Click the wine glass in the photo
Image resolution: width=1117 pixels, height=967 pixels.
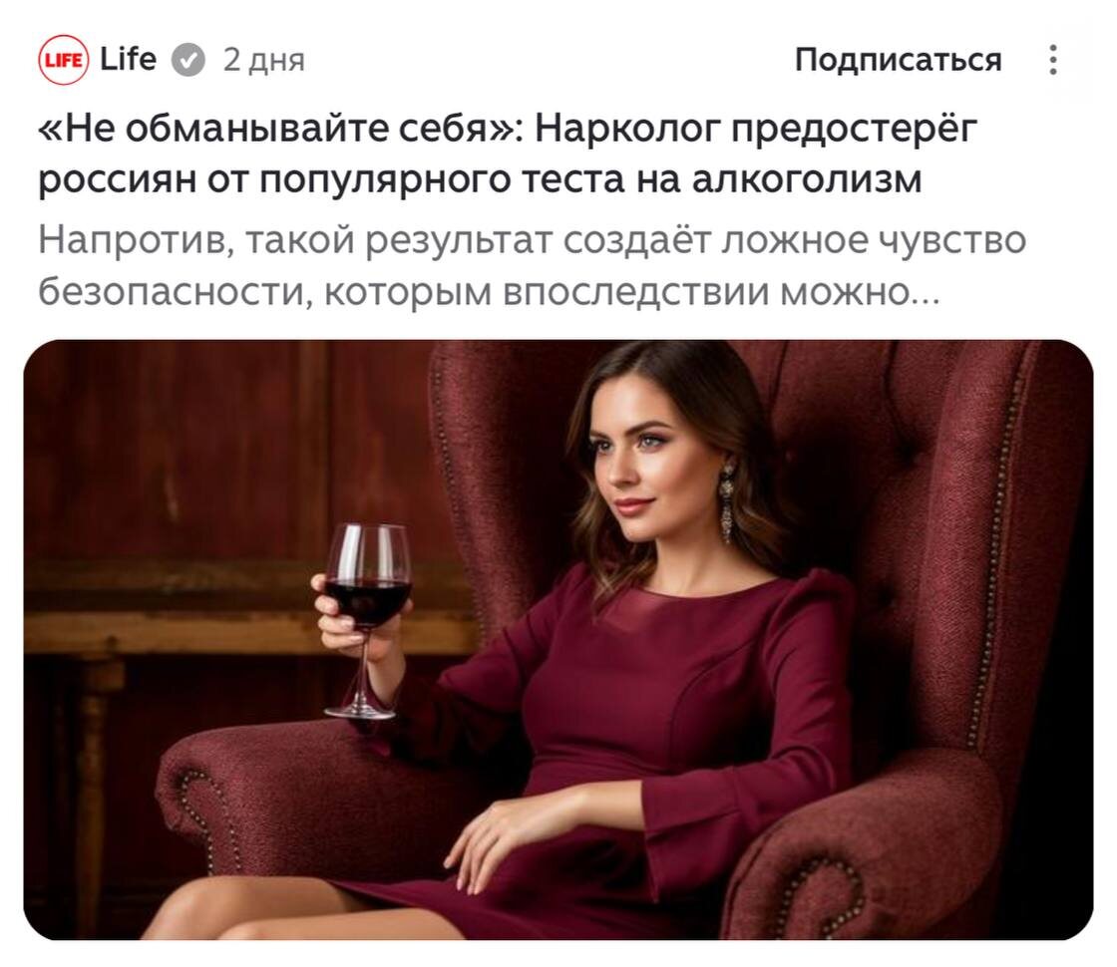click(367, 619)
